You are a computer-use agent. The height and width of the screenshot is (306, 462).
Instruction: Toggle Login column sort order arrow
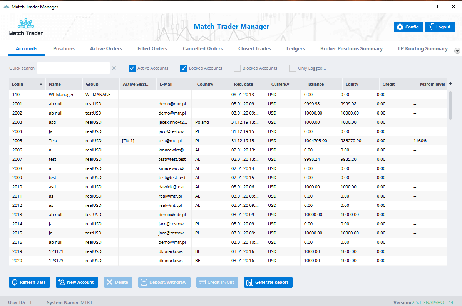pyautogui.click(x=42, y=84)
